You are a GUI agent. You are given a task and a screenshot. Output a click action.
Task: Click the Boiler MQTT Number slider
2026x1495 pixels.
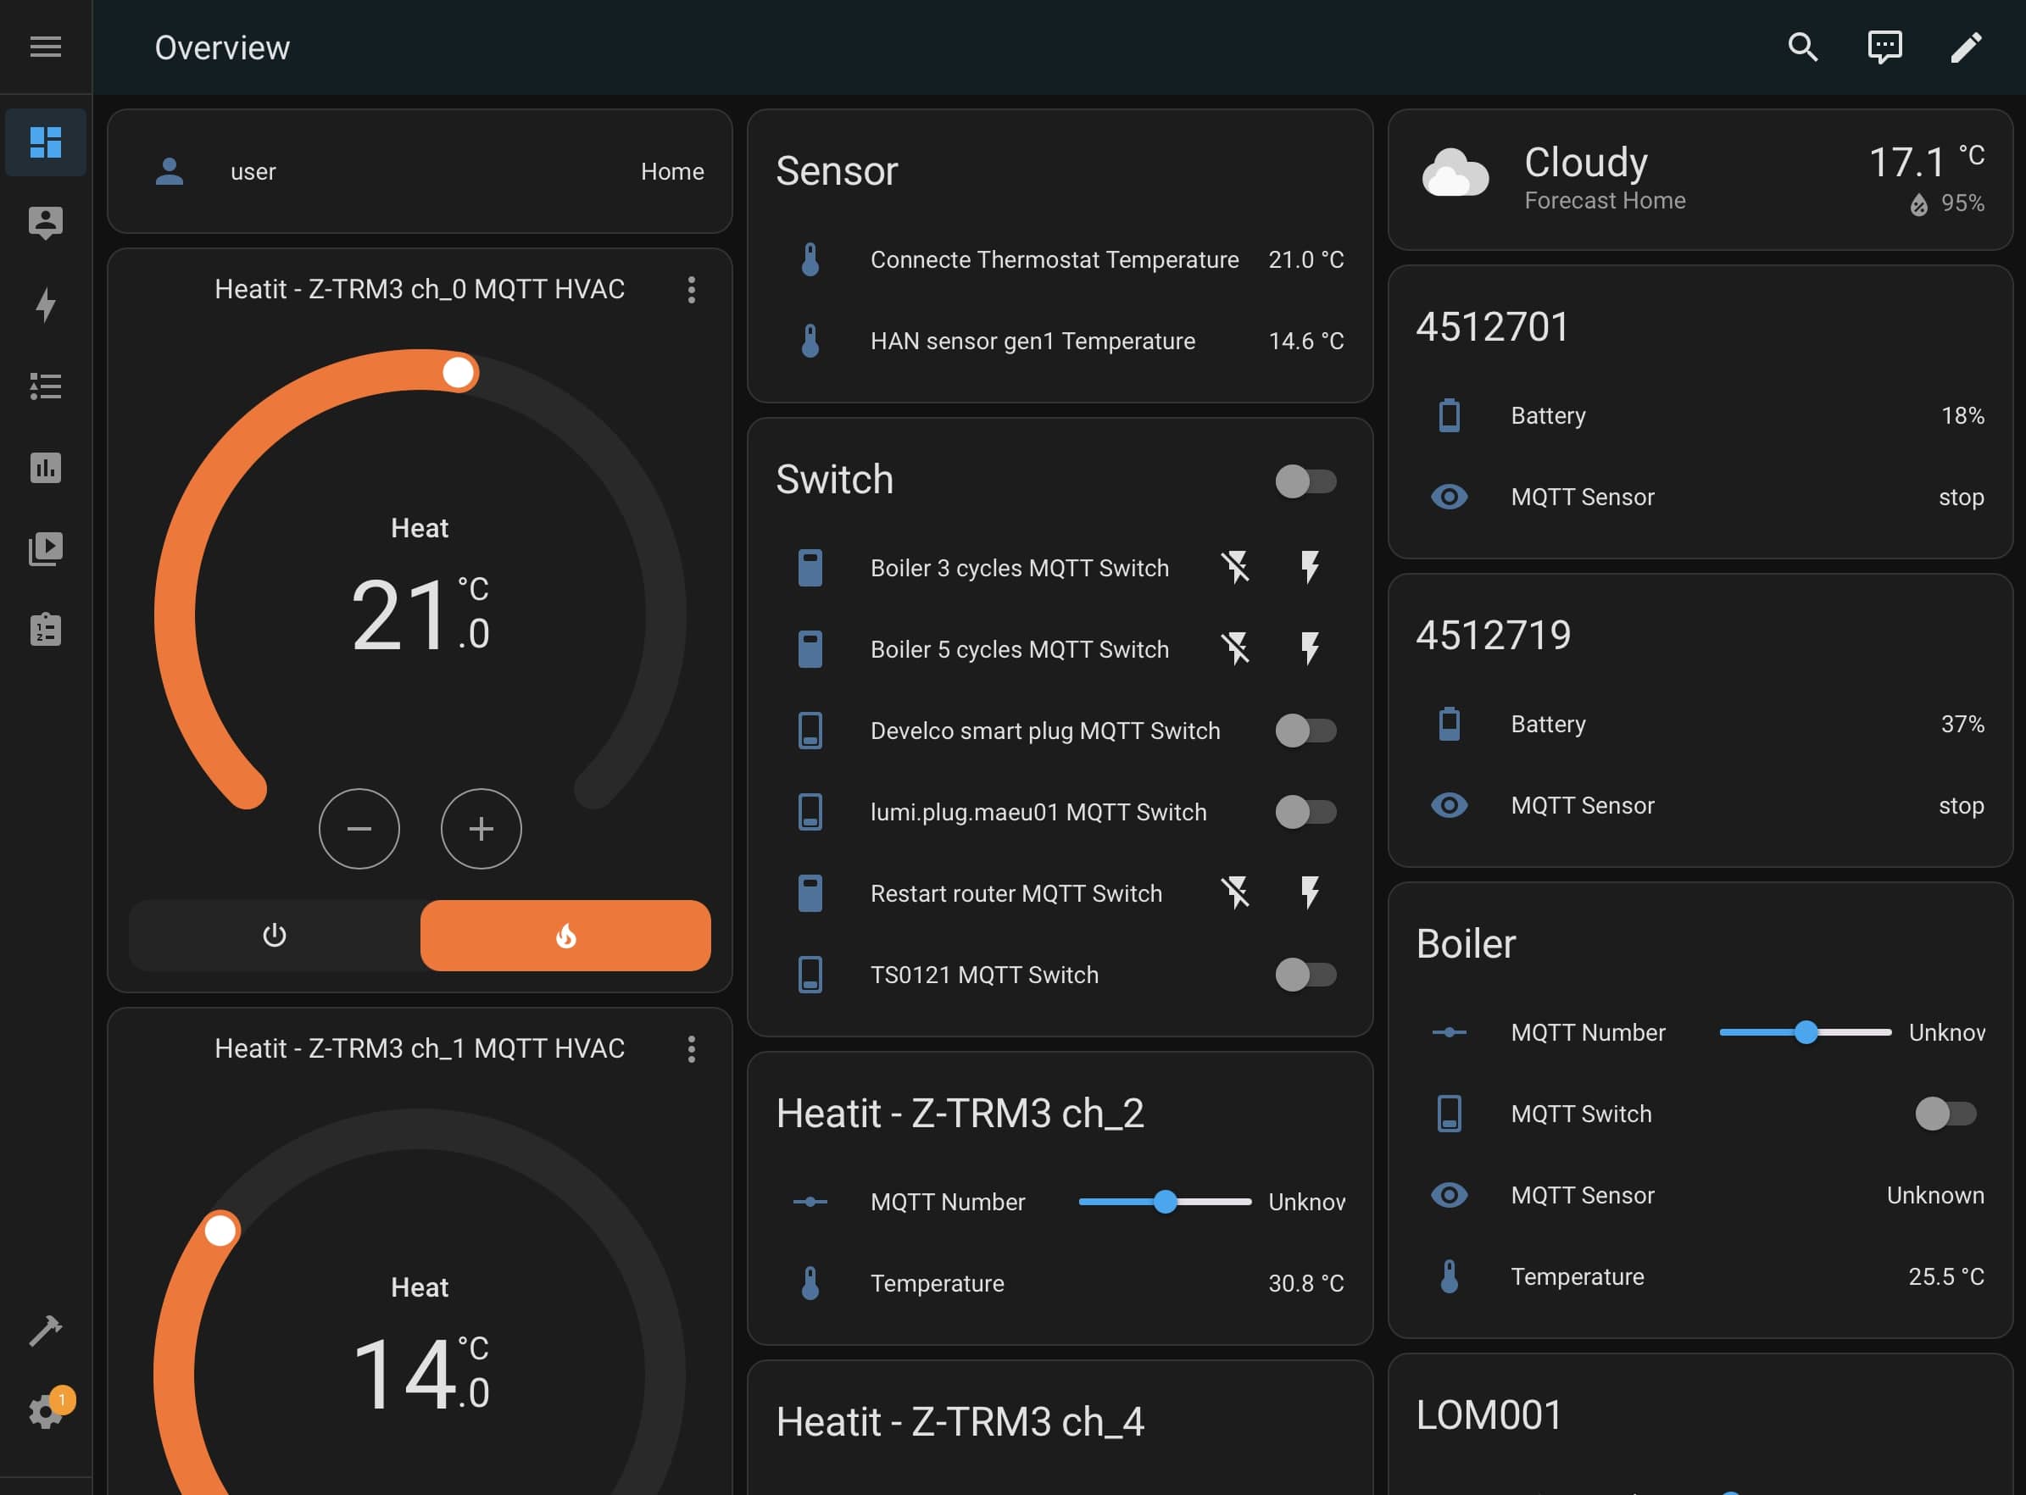coord(1804,1032)
